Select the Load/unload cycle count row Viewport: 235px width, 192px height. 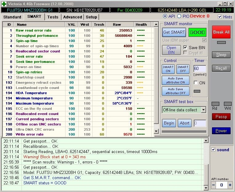78,88
